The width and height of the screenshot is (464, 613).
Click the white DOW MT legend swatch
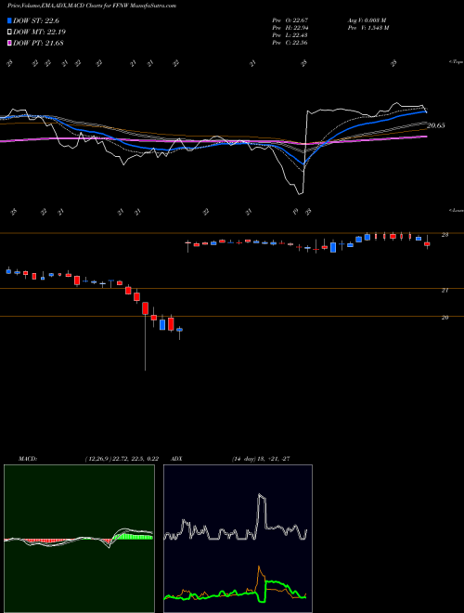point(9,33)
